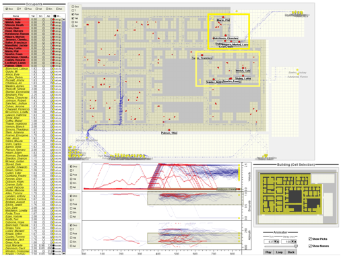Image resolution: width=341 pixels, height=256 pixels.
Task: Select the Staley, Lottie marker on the map
Action: [x=243, y=75]
